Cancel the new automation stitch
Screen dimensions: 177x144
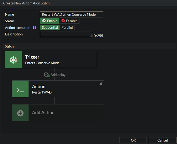click(x=162, y=140)
